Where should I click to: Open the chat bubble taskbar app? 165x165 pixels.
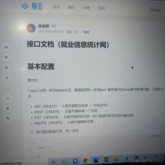point(65,162)
